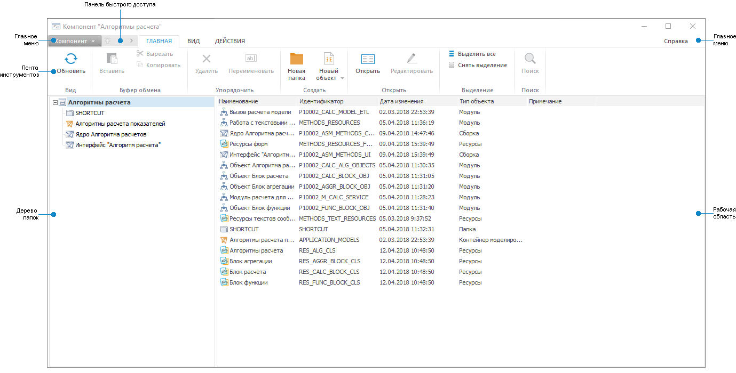
Task: Click the Редактировать edit icon
Action: 411,59
